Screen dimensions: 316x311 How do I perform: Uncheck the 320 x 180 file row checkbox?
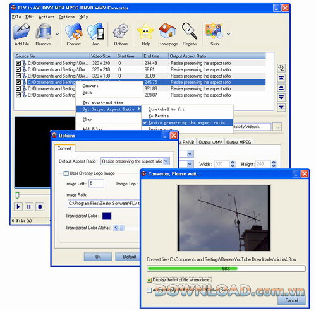coord(18,76)
